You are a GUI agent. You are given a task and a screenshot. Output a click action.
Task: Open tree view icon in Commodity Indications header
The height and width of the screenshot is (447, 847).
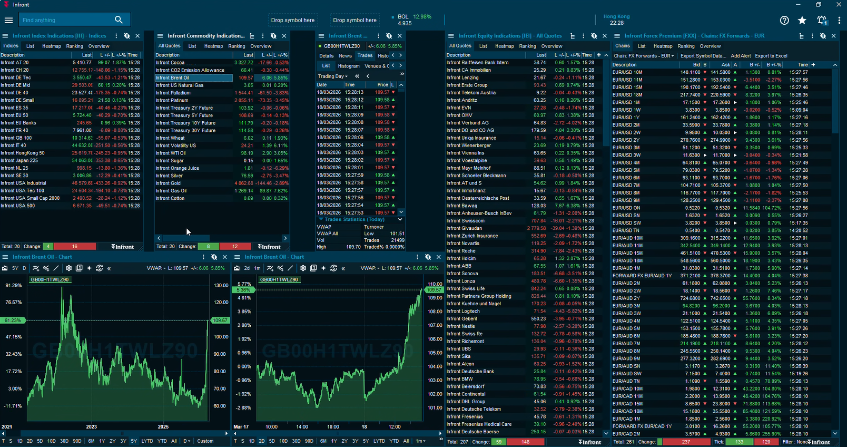click(x=252, y=36)
